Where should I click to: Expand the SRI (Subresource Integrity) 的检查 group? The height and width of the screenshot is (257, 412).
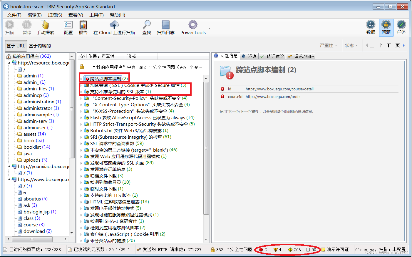click(81, 137)
